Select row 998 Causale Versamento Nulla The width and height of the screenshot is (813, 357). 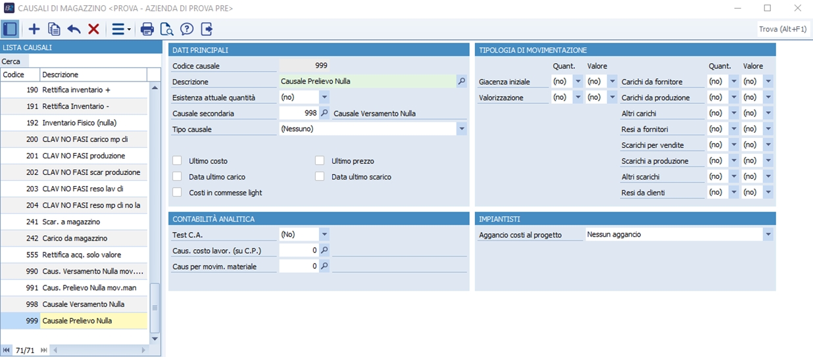[74, 304]
